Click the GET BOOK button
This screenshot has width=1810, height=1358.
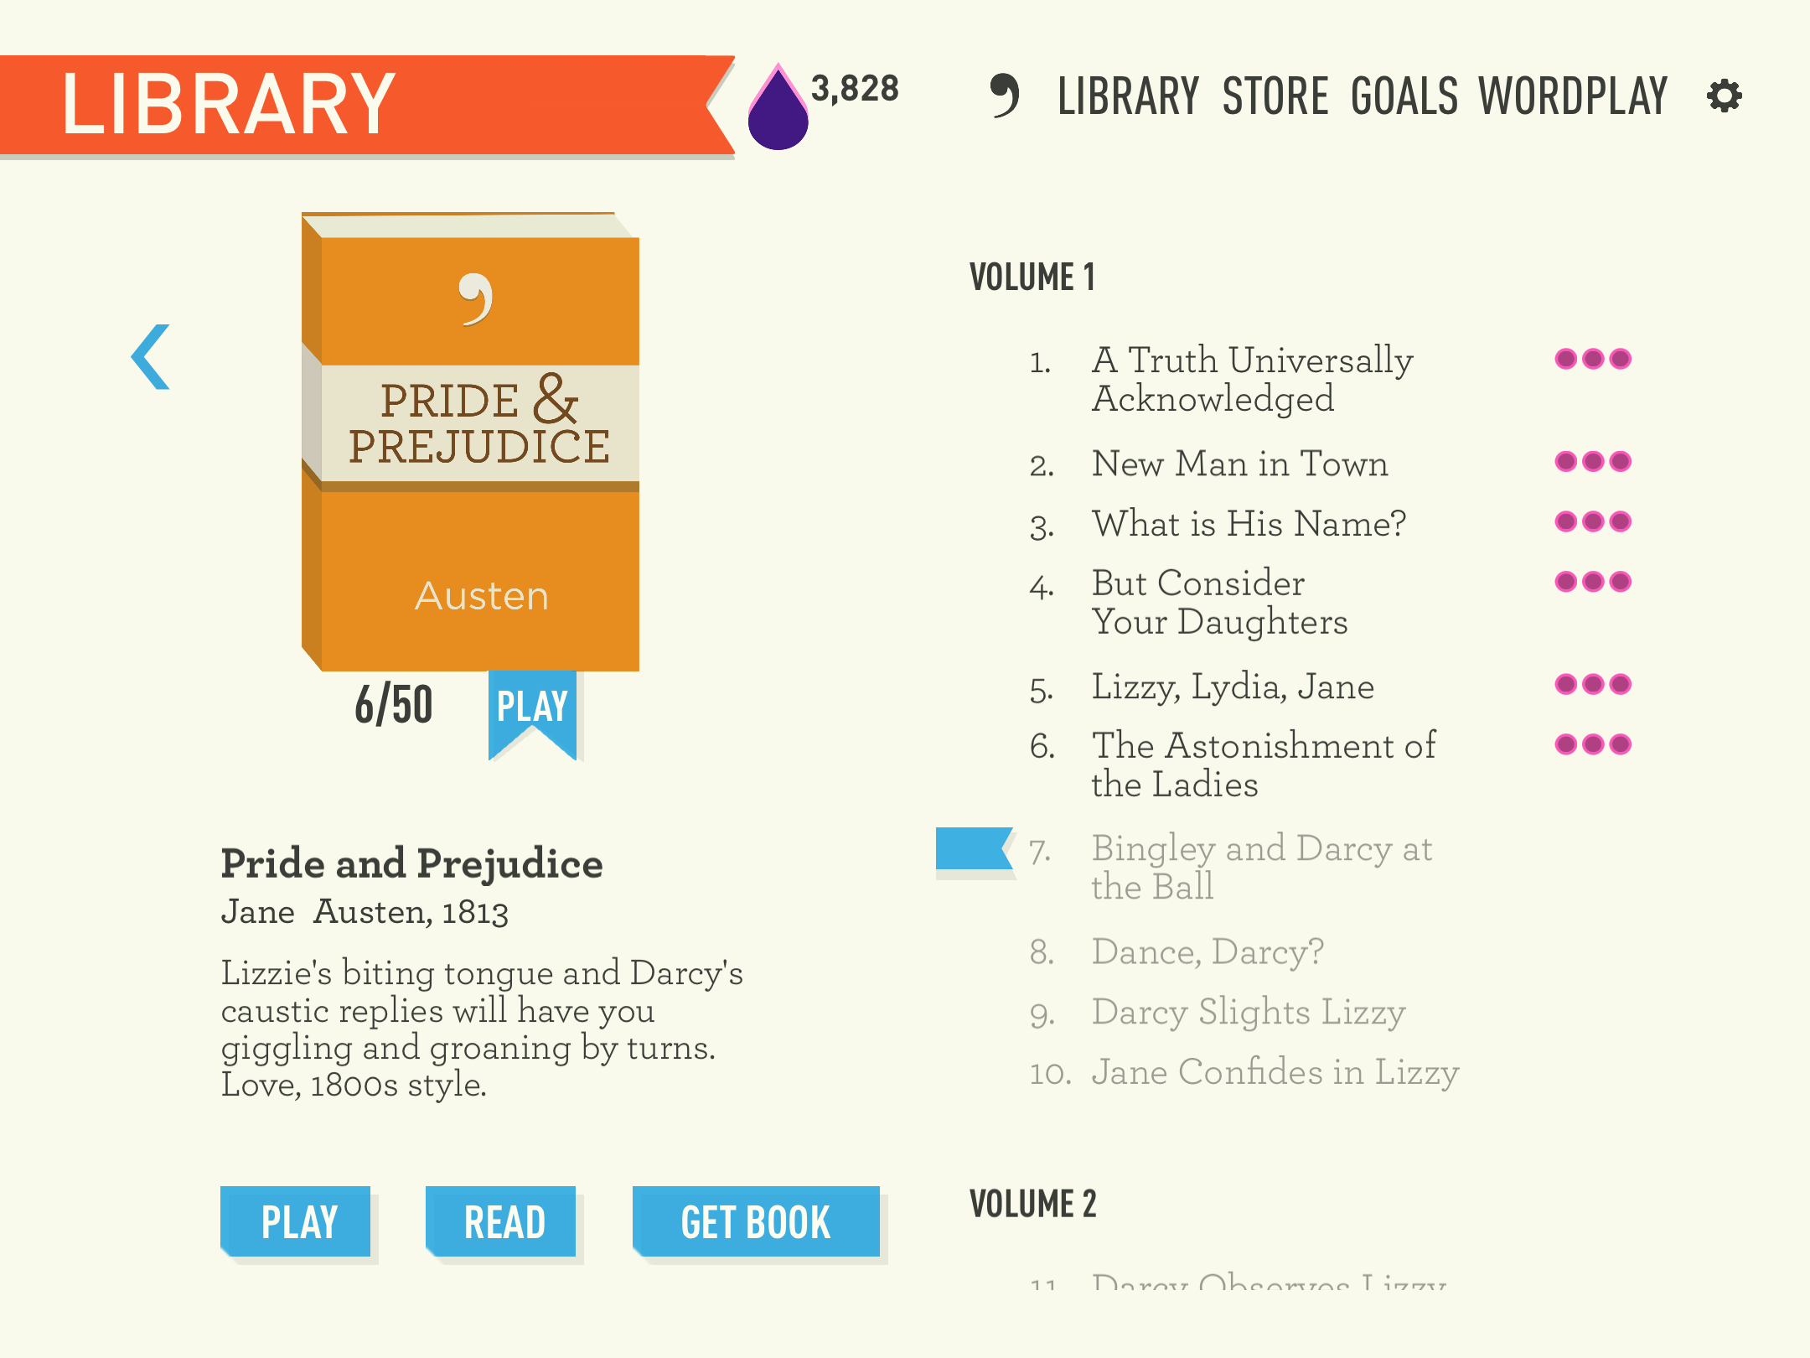tap(756, 1222)
